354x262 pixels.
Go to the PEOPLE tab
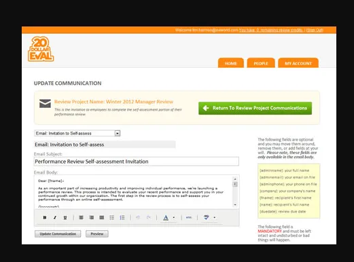click(261, 63)
